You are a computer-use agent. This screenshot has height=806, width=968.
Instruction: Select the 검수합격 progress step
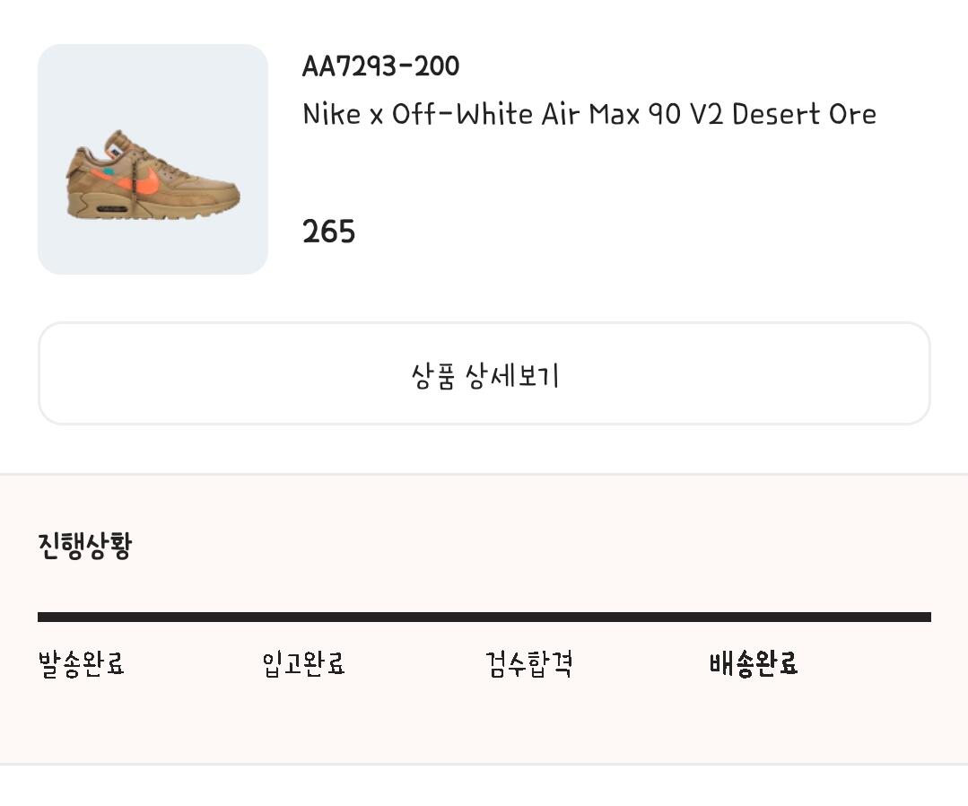tap(528, 664)
